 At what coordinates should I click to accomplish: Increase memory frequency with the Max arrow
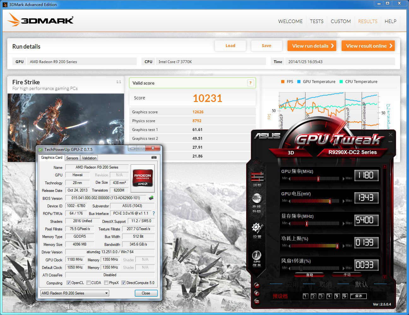[x=343, y=223]
